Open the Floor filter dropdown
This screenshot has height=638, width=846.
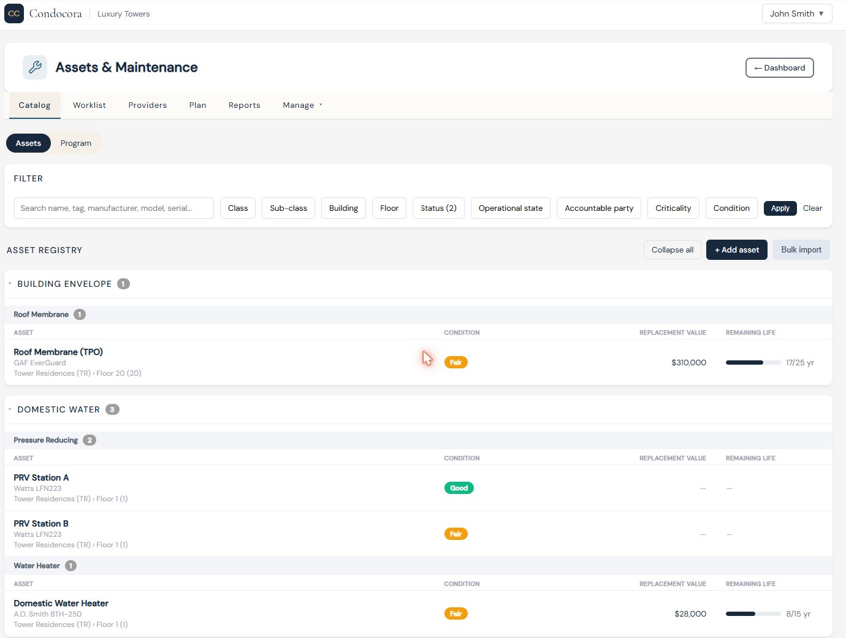[x=389, y=208]
